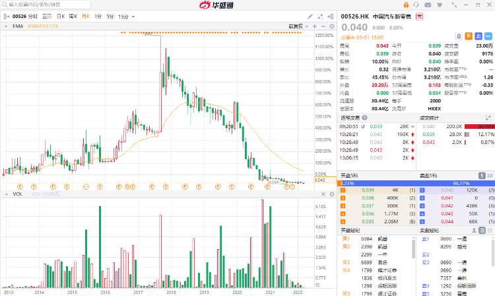Click trade statistics row 0.043 2.0K

[x=457, y=143]
